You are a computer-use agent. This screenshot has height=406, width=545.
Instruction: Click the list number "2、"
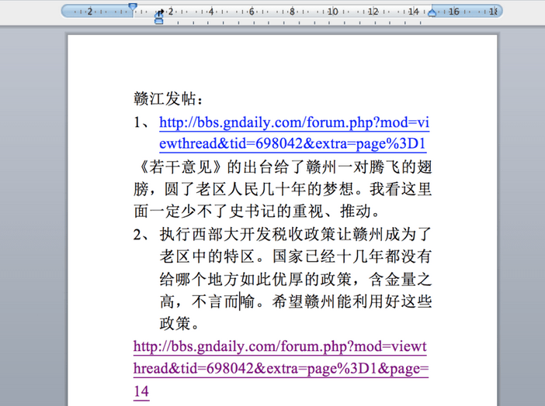(x=144, y=233)
